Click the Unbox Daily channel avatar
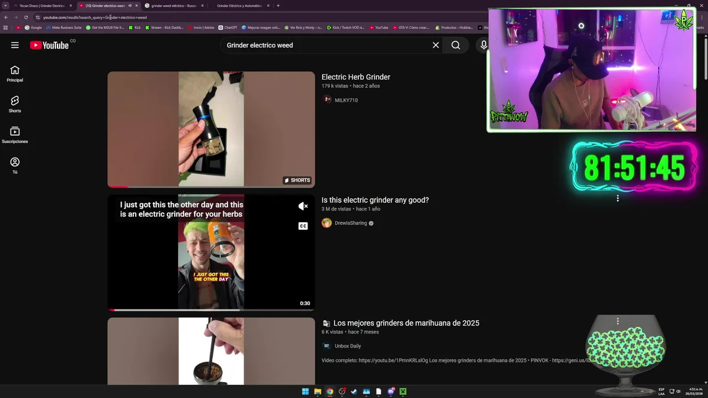Image resolution: width=708 pixels, height=398 pixels. click(327, 346)
